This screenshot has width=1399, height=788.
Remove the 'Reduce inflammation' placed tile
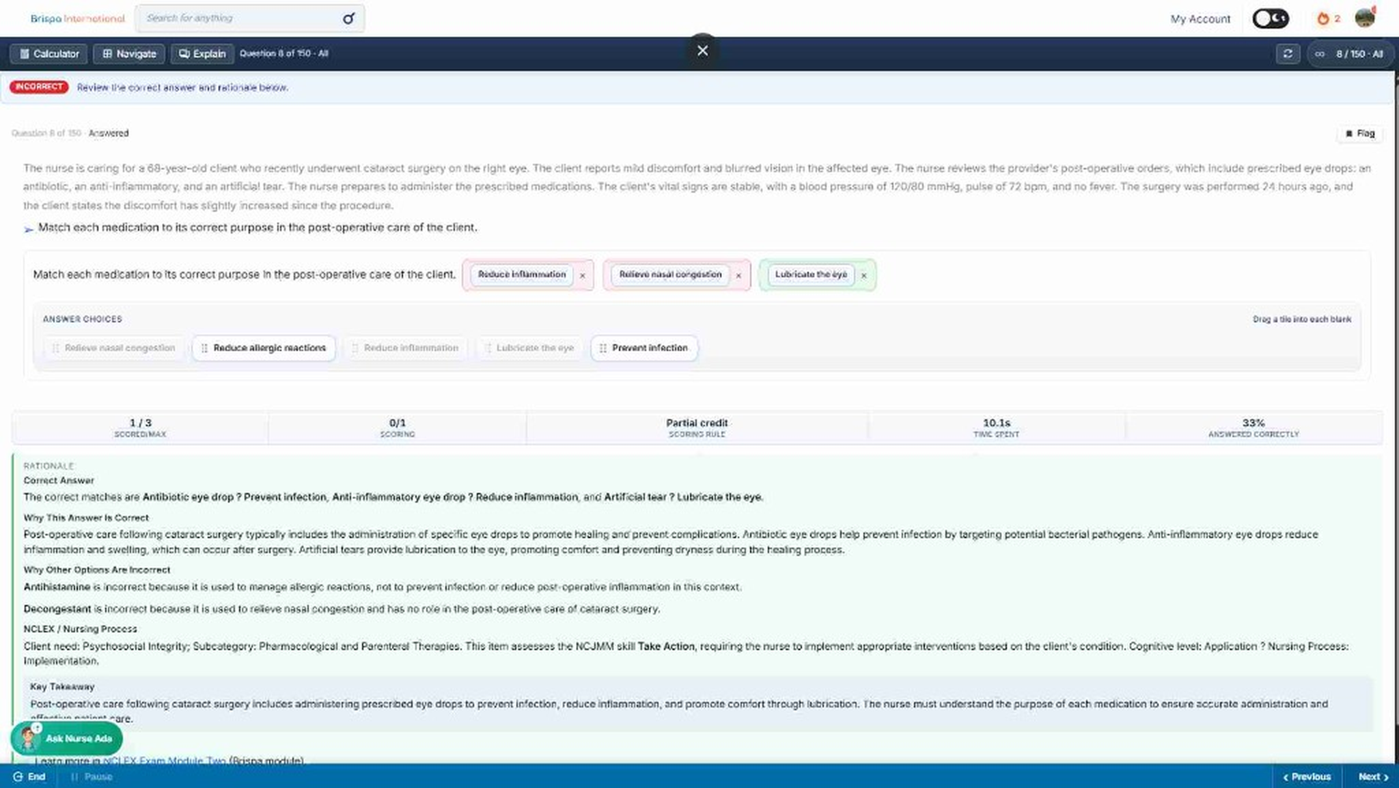click(x=583, y=275)
